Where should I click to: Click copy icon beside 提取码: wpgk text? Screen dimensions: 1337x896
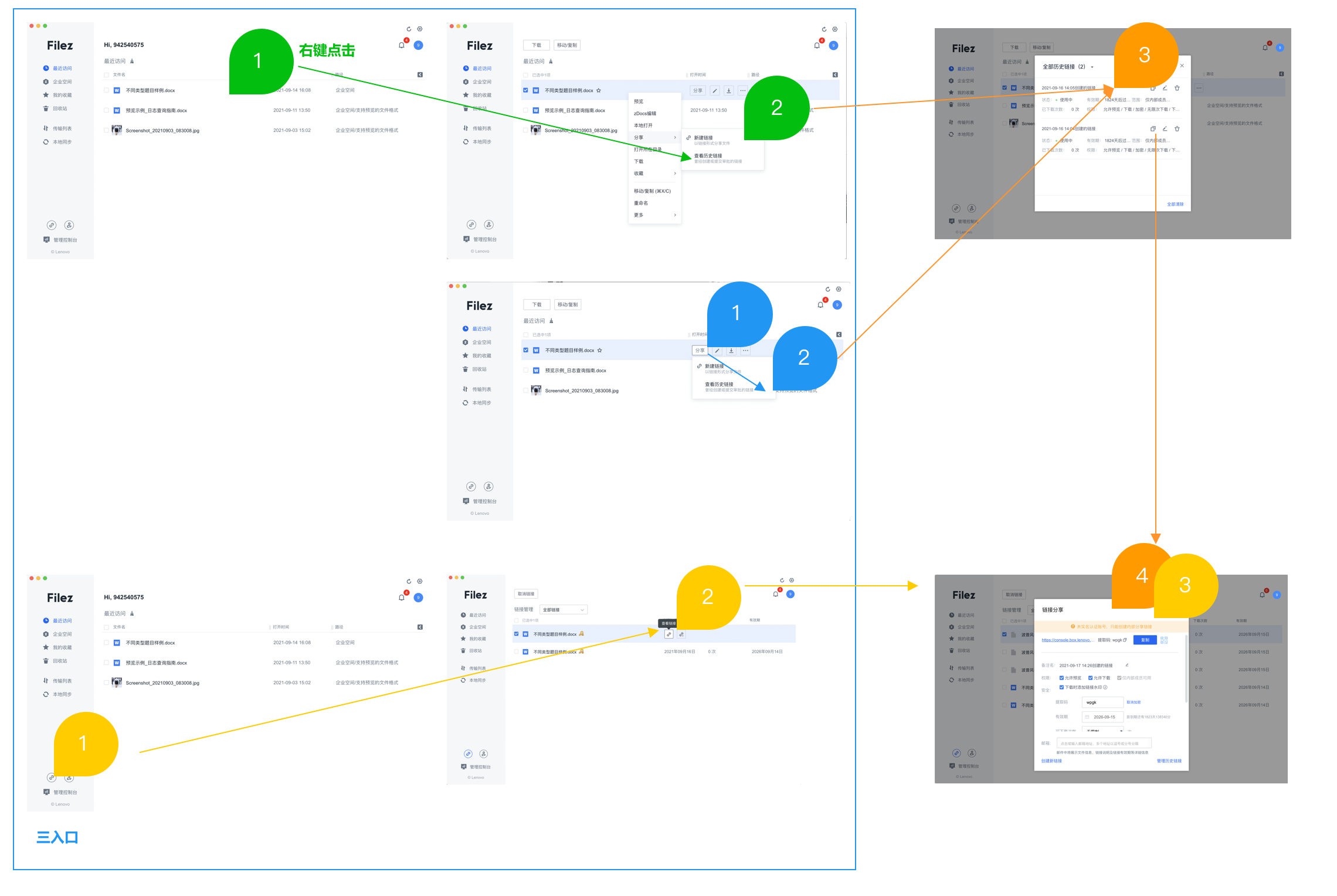tap(1125, 640)
